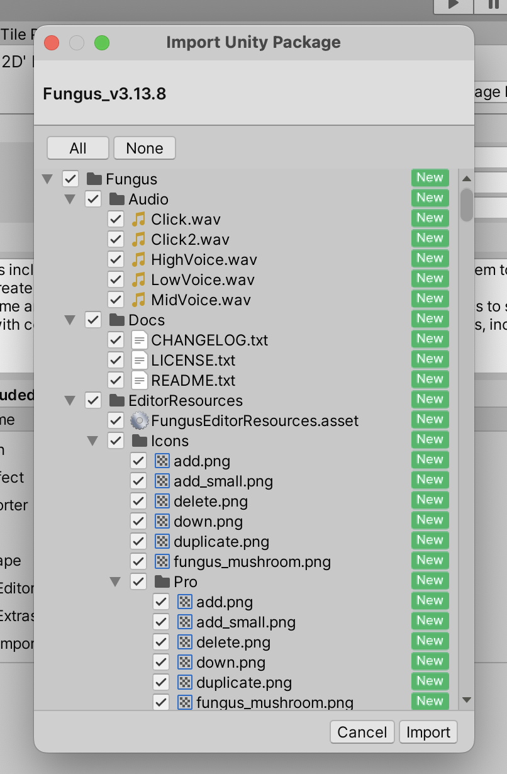Click the scrollbar down arrow
The image size is (507, 774).
tap(466, 700)
